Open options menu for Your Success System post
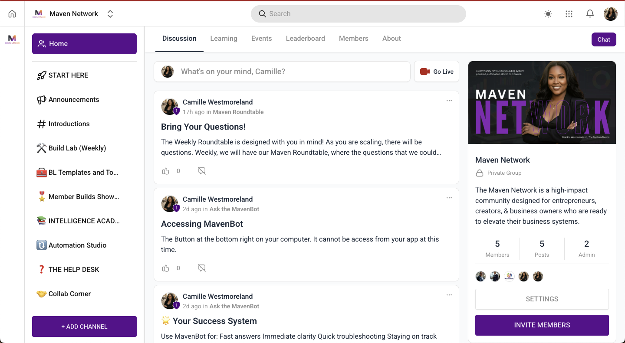 (x=449, y=295)
